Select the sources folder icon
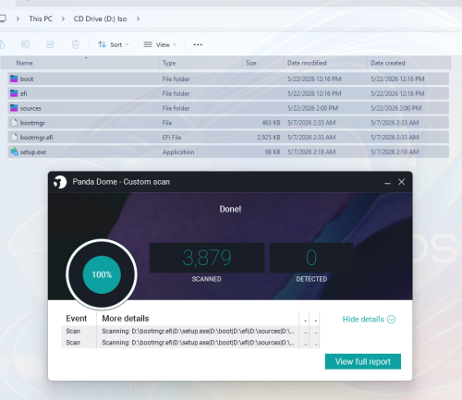 point(14,108)
